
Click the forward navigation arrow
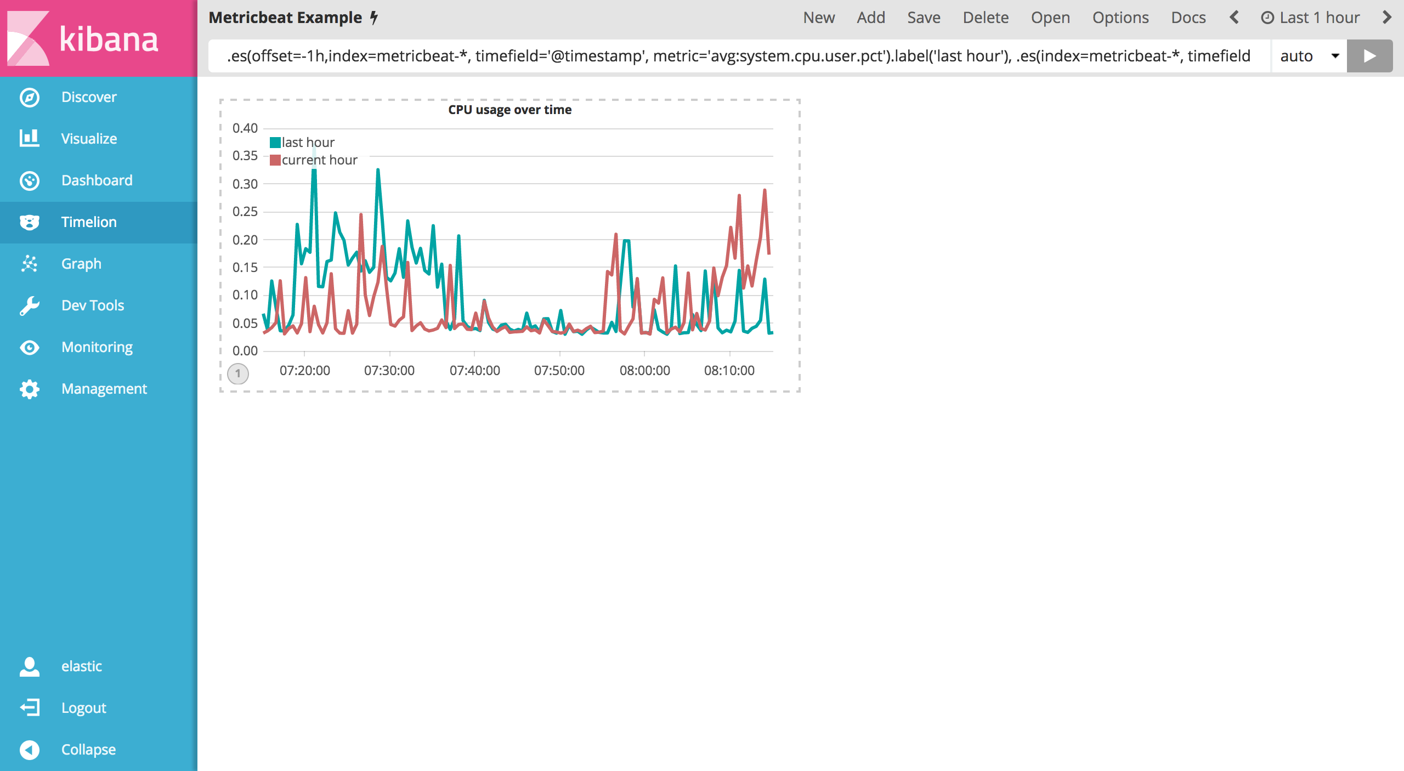(1388, 17)
